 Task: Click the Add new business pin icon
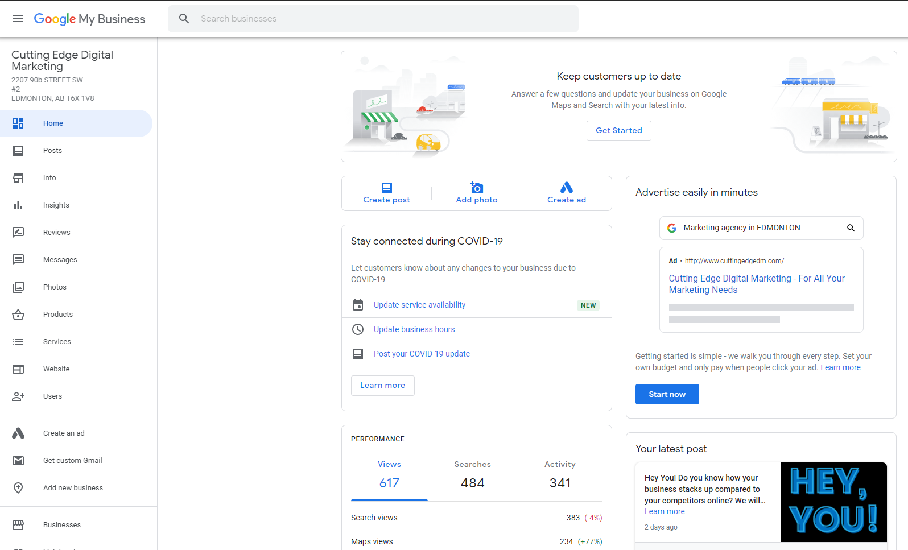(x=18, y=488)
